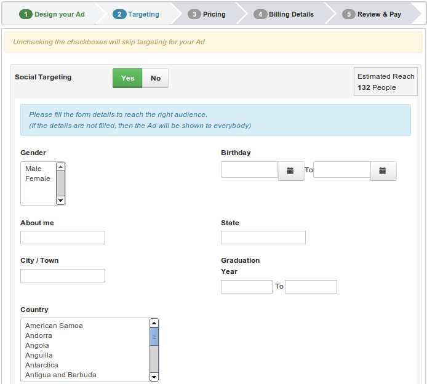Click Gender list scroll up arrow
The height and width of the screenshot is (384, 427).
pyautogui.click(x=60, y=167)
